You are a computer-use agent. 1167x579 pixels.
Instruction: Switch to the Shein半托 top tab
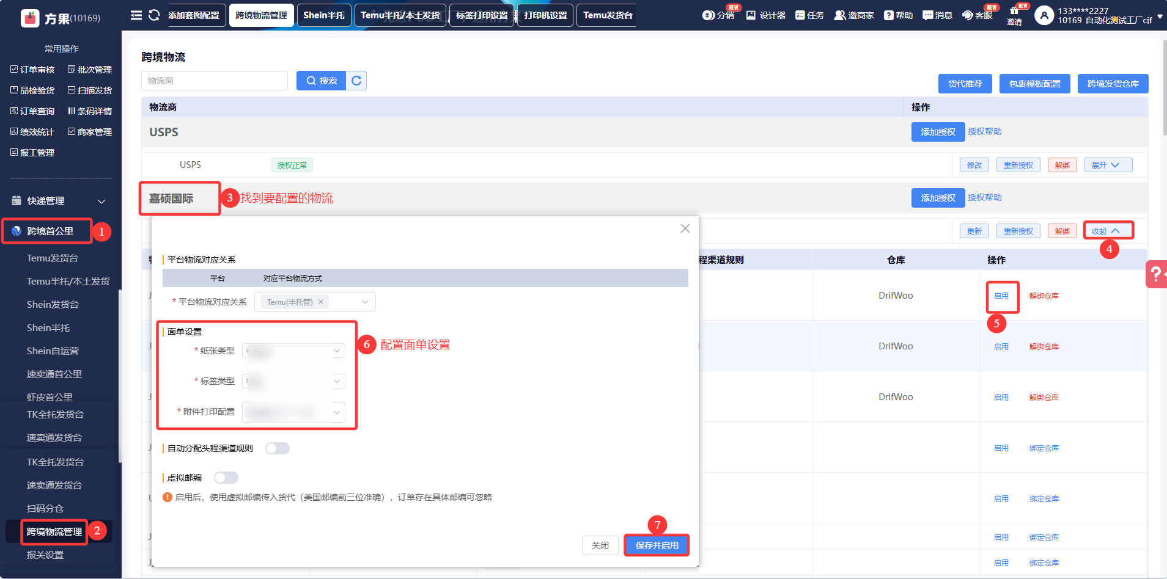pyautogui.click(x=324, y=15)
